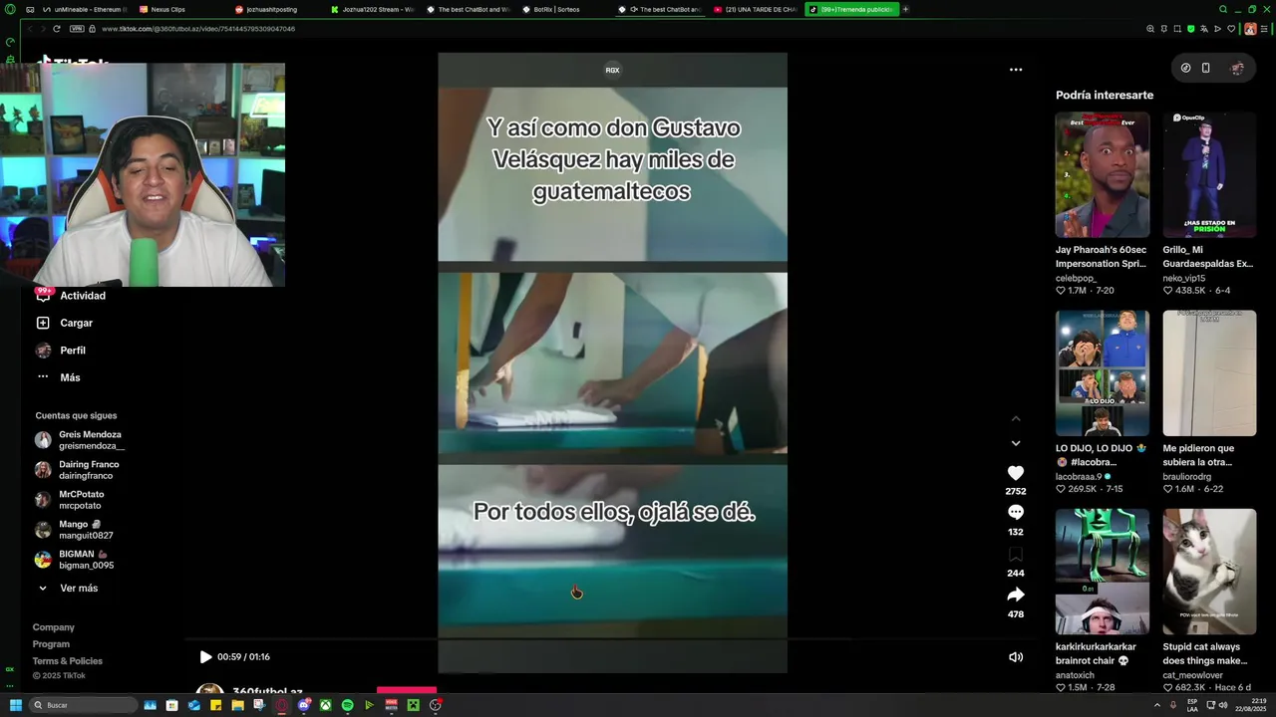
Task: Click the Program footer link
Action: point(51,644)
